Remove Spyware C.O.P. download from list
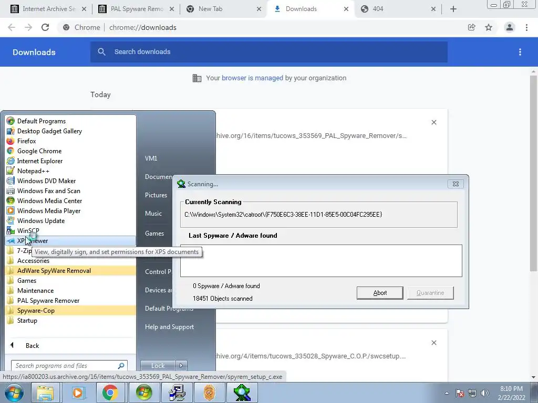Image resolution: width=538 pixels, height=403 pixels. 433,343
